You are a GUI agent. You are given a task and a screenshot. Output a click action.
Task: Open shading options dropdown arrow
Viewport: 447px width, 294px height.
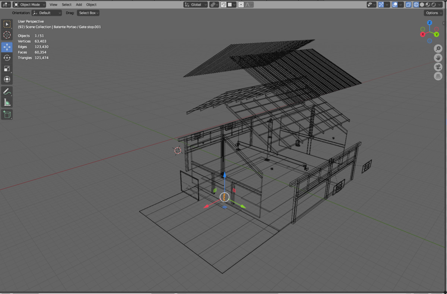tap(440, 4)
